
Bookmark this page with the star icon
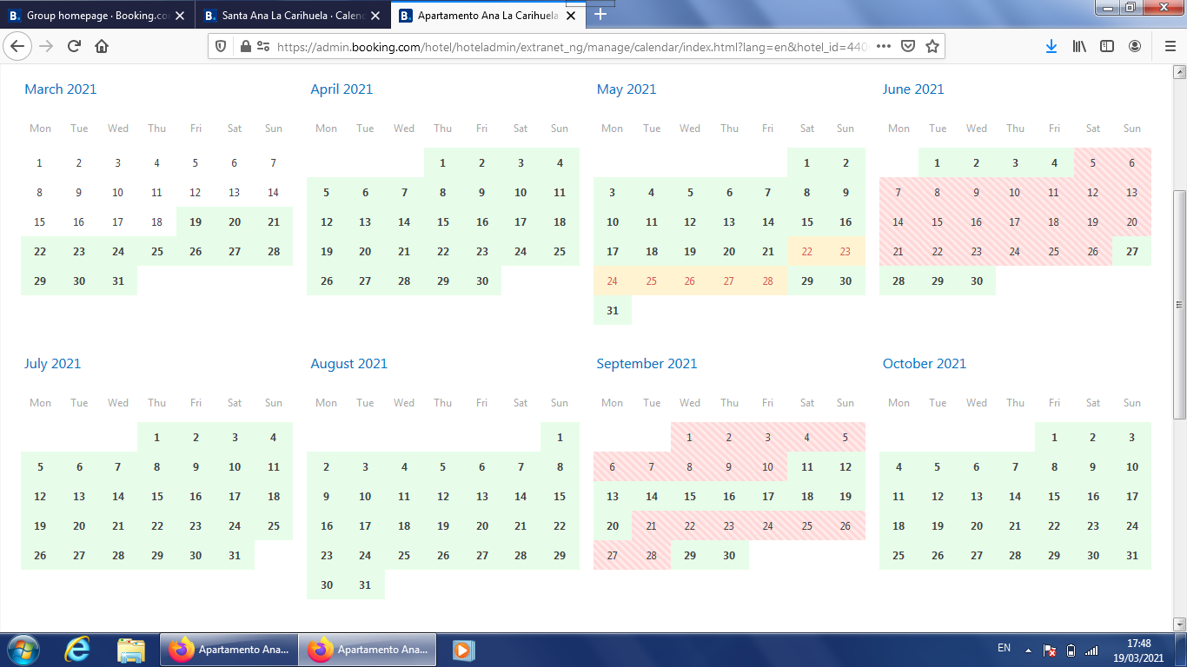(932, 47)
